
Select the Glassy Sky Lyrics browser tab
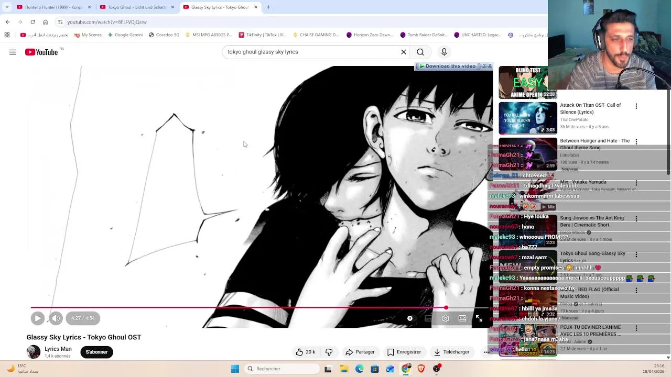[x=220, y=7]
